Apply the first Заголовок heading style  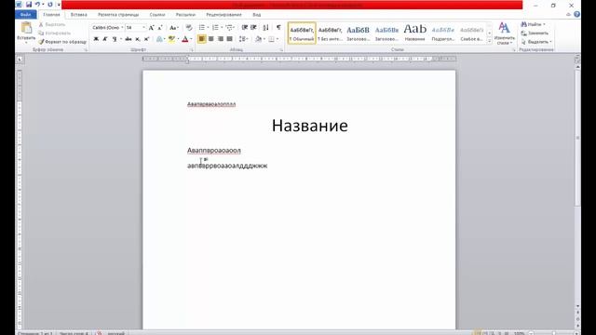pos(358,33)
